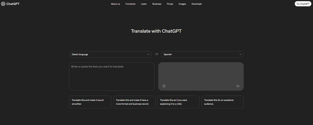
Task: Listen to the translation audio
Action: [238, 86]
